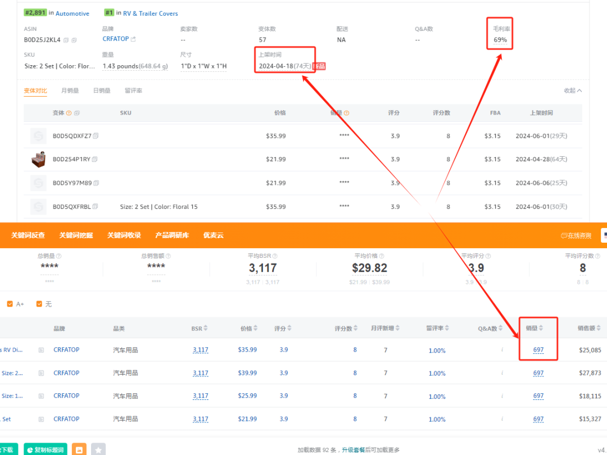Switch to the 留评率 tab
607x455 pixels.
click(134, 90)
